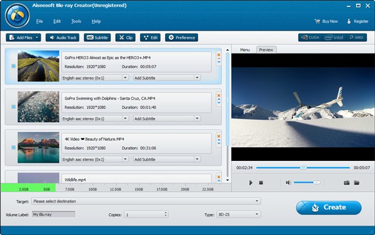Switch to the Menu tab
375x235 pixels.
click(x=245, y=50)
